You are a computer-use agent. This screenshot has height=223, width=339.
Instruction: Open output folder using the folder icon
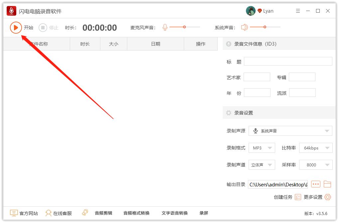pos(328,184)
